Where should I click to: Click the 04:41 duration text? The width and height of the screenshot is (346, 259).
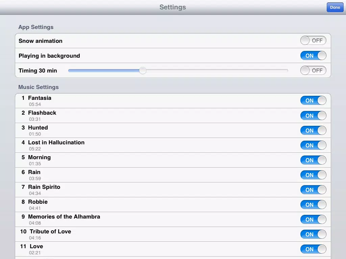point(35,208)
